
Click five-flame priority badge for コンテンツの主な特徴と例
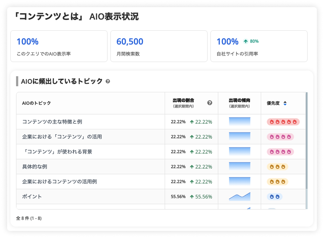(x=283, y=122)
